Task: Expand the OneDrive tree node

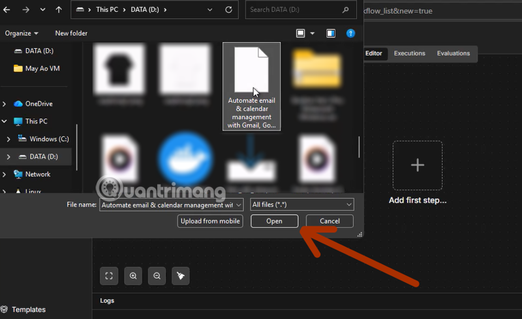Action: coord(4,104)
